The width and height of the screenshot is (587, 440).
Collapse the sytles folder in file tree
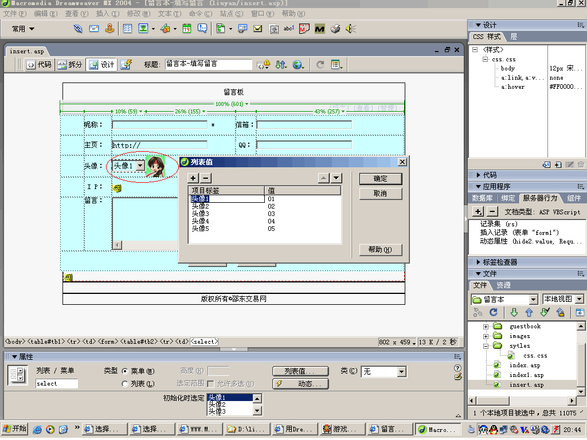(x=486, y=346)
